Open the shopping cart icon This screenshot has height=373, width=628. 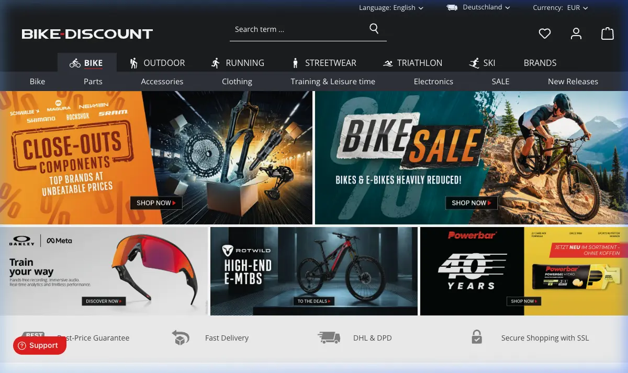607,34
